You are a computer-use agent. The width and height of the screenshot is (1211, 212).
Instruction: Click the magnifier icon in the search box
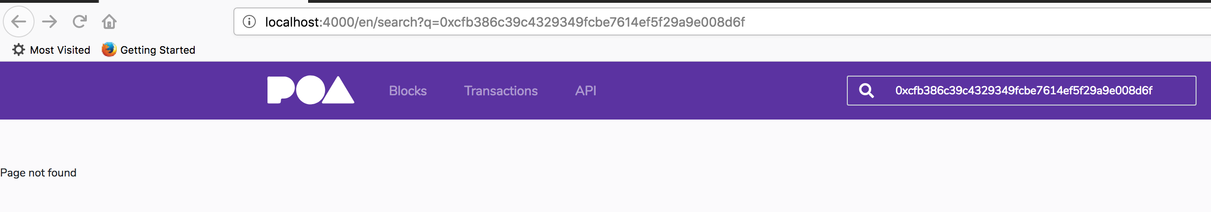(866, 90)
